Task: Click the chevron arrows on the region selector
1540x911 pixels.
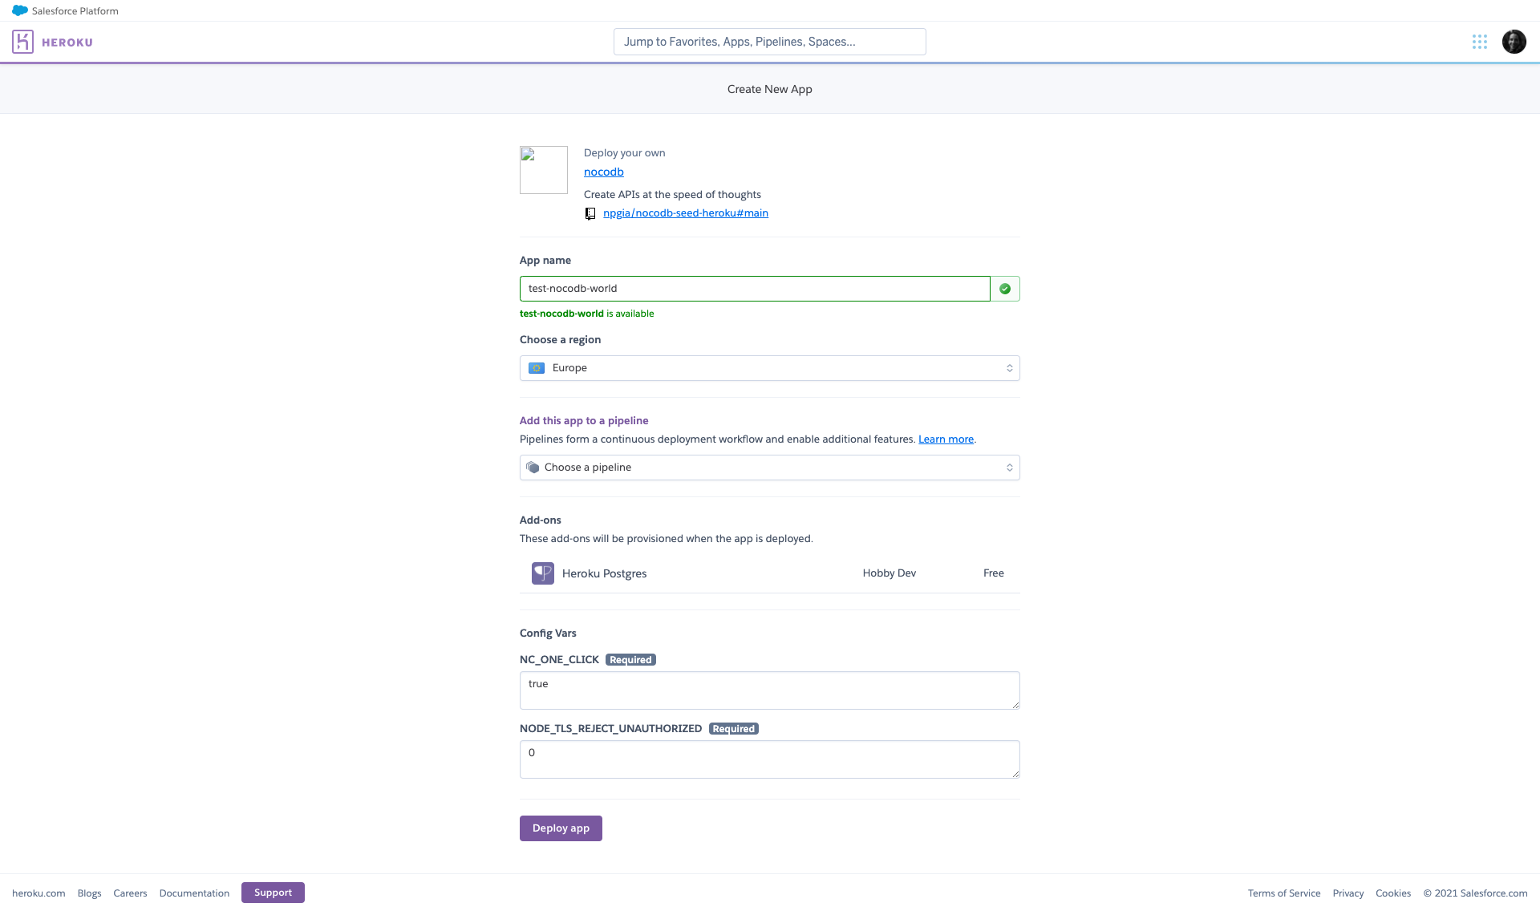Action: tap(1009, 368)
